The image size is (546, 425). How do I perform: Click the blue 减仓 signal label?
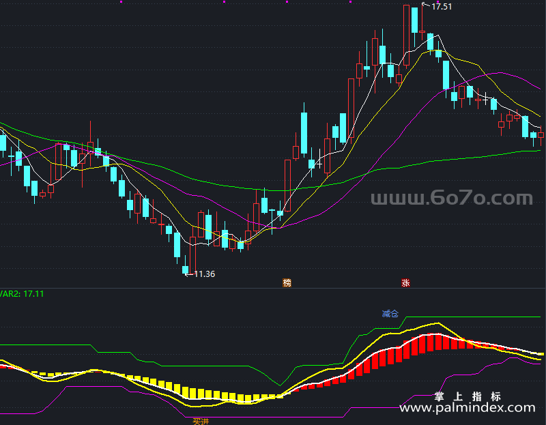pos(390,314)
